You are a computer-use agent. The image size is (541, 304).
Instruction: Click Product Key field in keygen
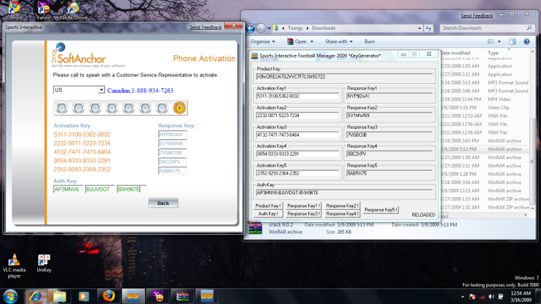345,77
